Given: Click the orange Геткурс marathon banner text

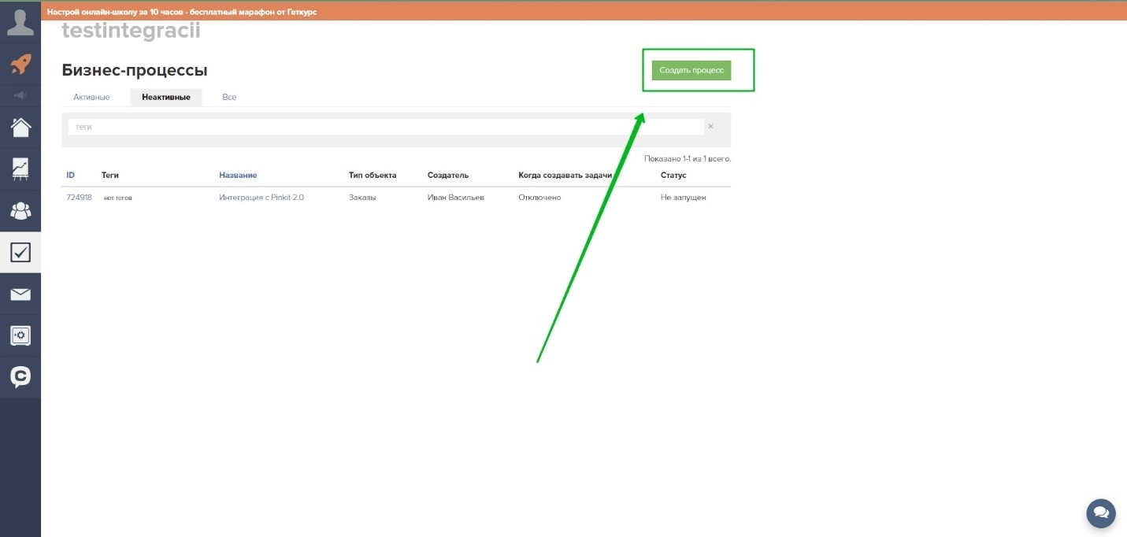Looking at the screenshot, I should [x=182, y=13].
